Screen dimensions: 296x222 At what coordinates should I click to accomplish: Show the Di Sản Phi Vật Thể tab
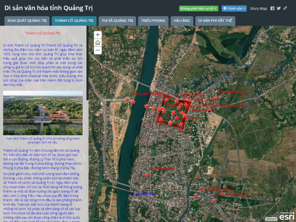pyautogui.click(x=215, y=21)
